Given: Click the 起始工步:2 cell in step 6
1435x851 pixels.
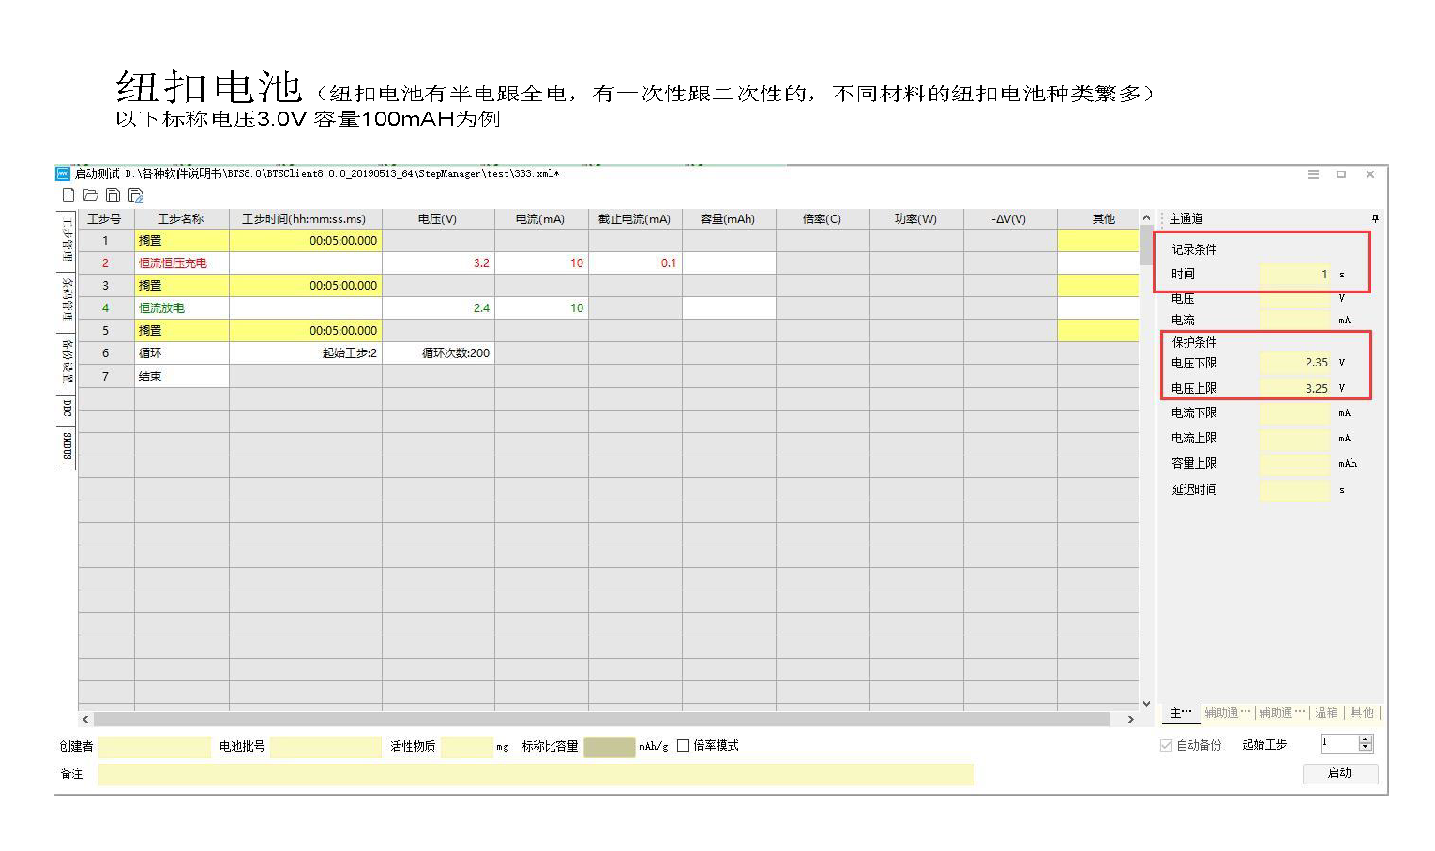Looking at the screenshot, I should point(306,353).
